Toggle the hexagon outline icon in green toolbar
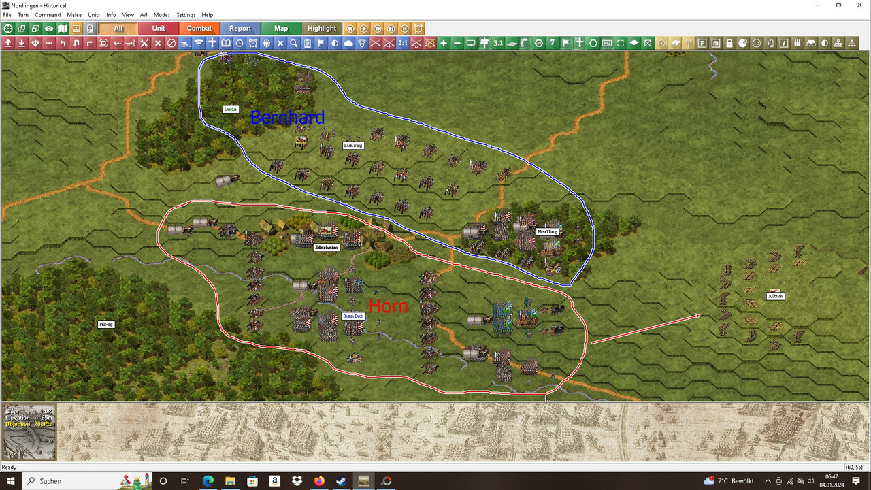Viewport: 871px width, 490px height. coord(593,43)
